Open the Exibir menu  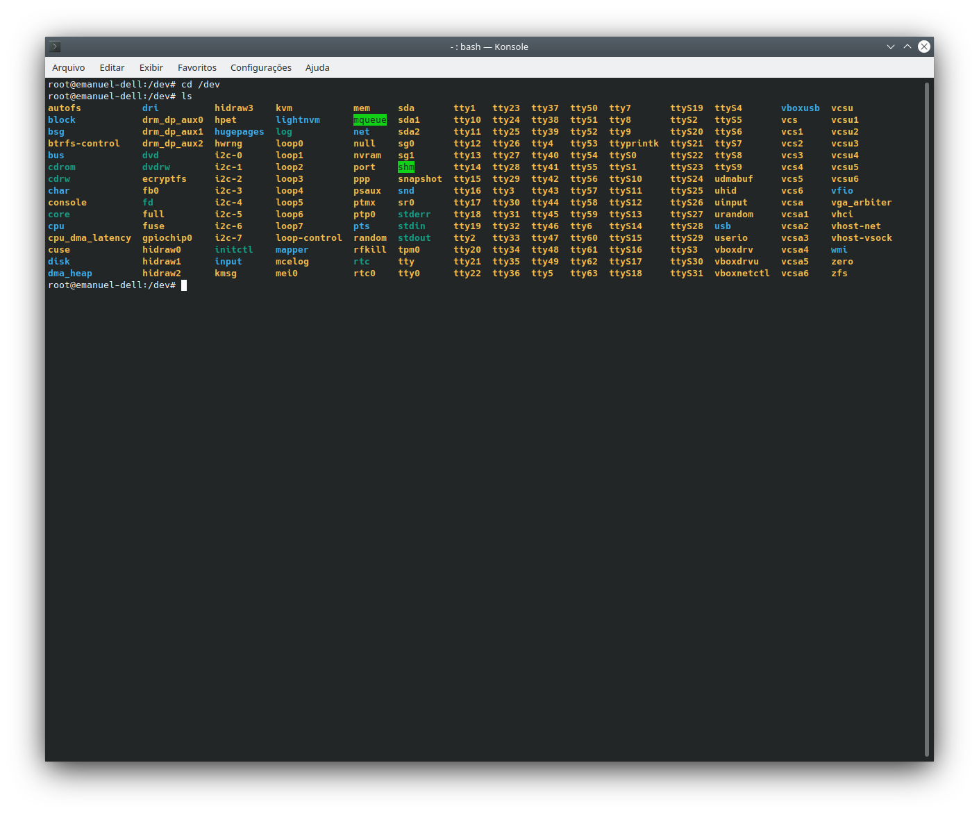click(x=151, y=68)
